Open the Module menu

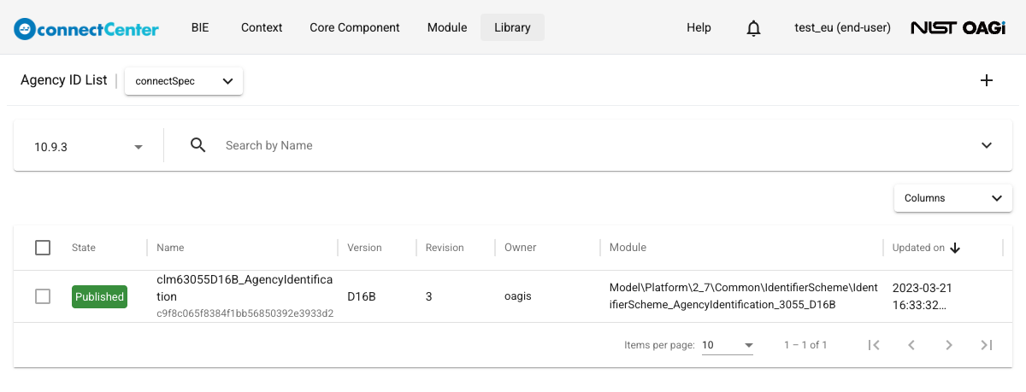click(x=447, y=27)
